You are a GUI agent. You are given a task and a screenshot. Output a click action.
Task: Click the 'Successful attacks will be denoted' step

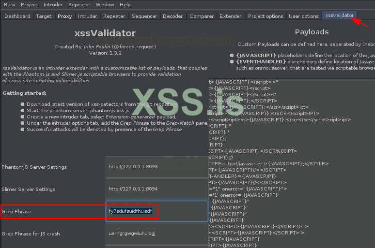click(104, 130)
